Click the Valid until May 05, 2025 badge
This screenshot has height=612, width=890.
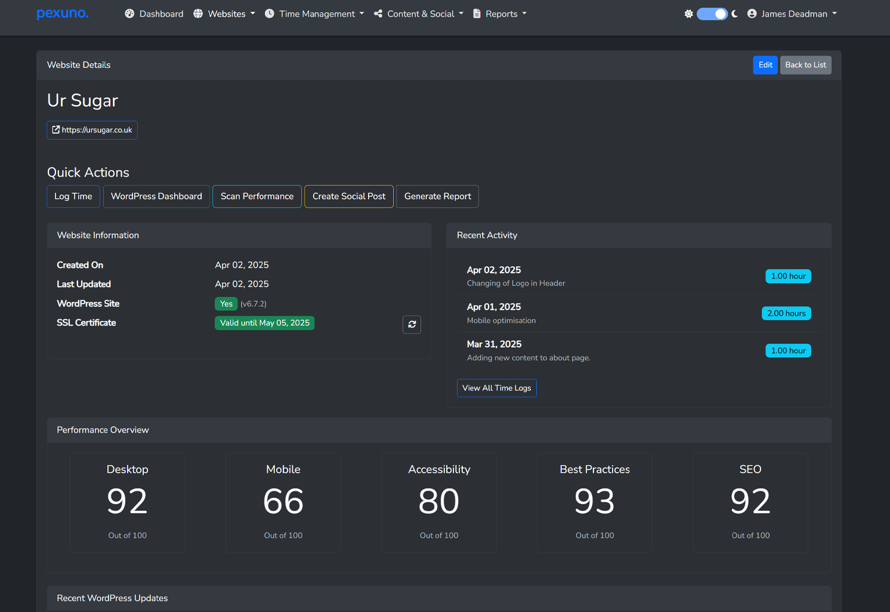(x=265, y=323)
